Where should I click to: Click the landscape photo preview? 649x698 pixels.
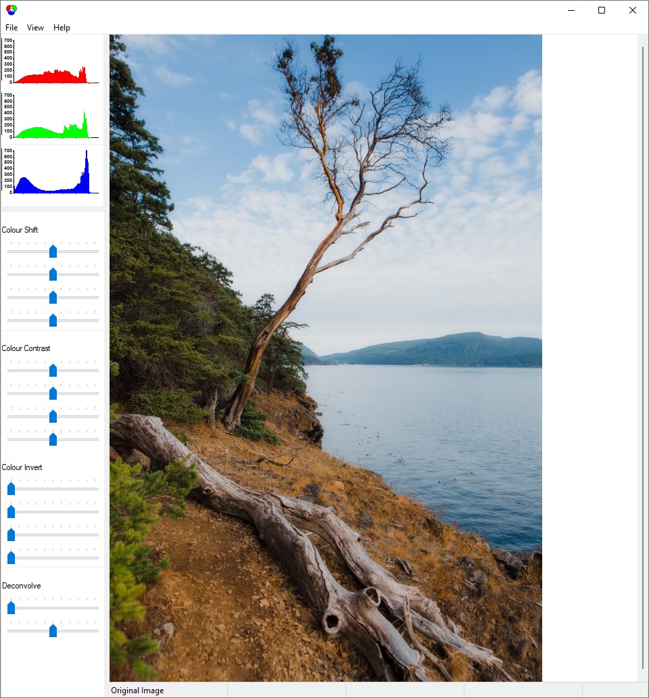326,358
